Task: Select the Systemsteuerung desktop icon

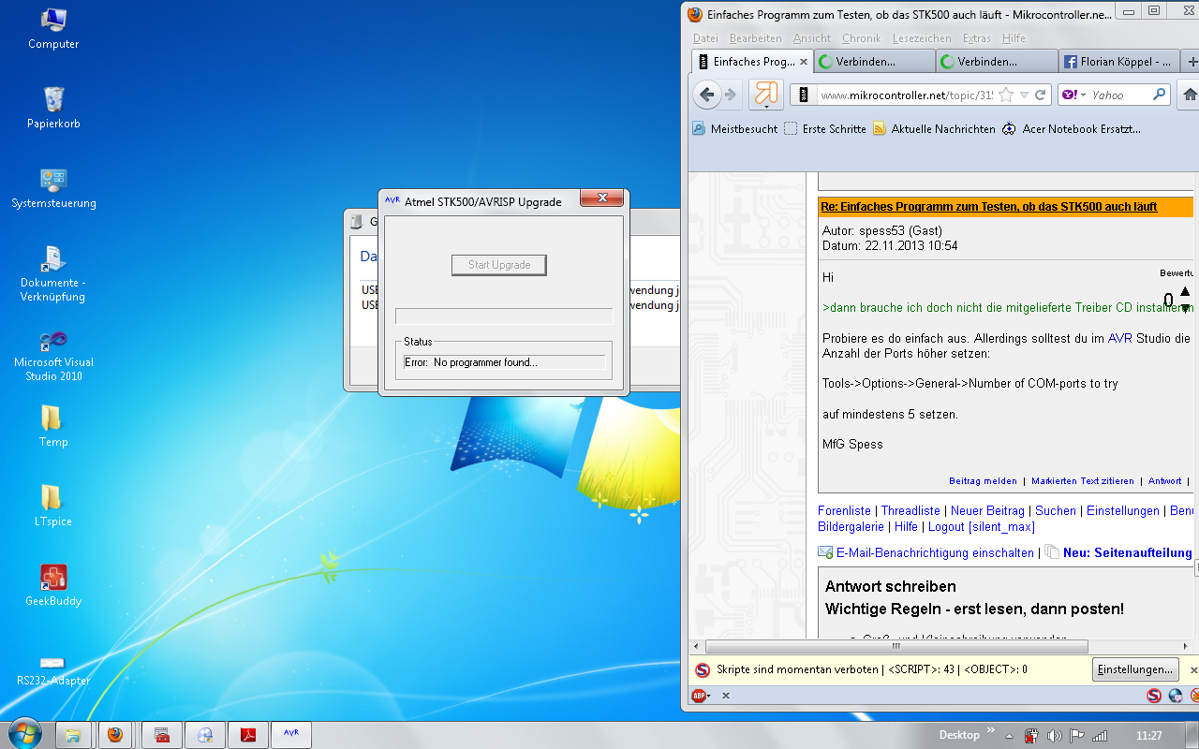Action: tap(53, 187)
